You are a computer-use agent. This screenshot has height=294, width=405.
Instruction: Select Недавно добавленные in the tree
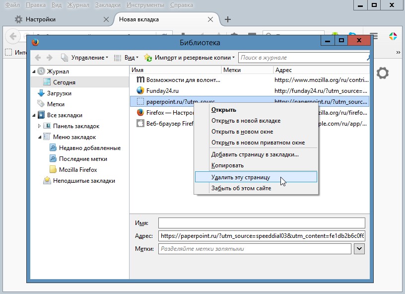(x=90, y=148)
